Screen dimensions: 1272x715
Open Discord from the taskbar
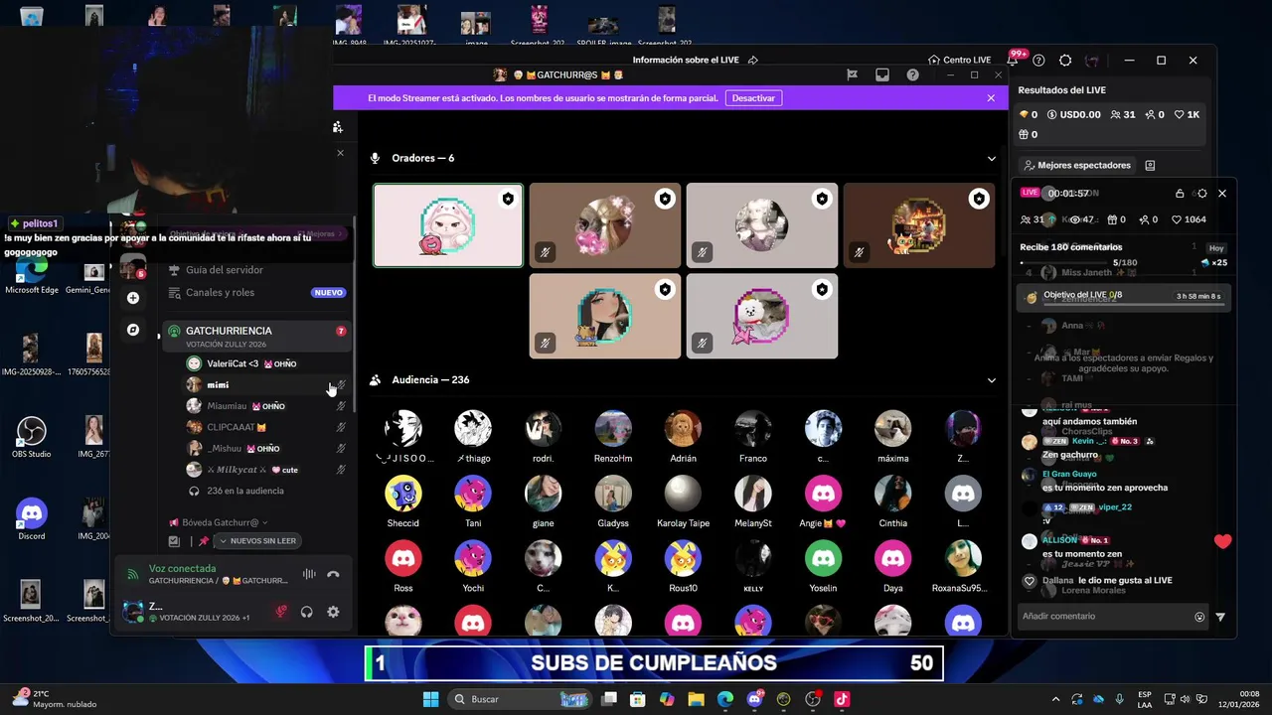754,699
